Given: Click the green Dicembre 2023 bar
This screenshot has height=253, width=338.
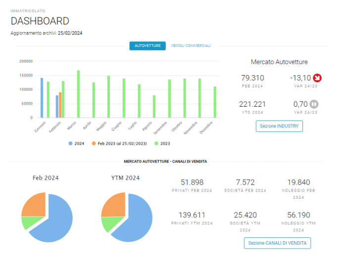Looking at the screenshot, I should [215, 102].
